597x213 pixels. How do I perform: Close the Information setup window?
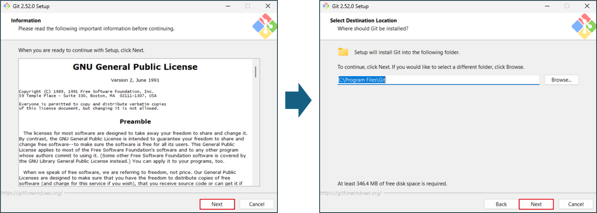point(268,6)
